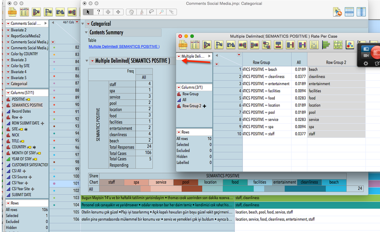
Task: Follow Multiple Delimited( SEMANTICS POSITIVE ) link
Action: 124,47
